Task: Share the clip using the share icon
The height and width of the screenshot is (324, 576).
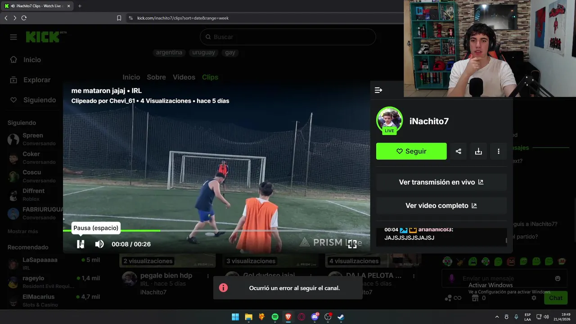Action: click(459, 151)
